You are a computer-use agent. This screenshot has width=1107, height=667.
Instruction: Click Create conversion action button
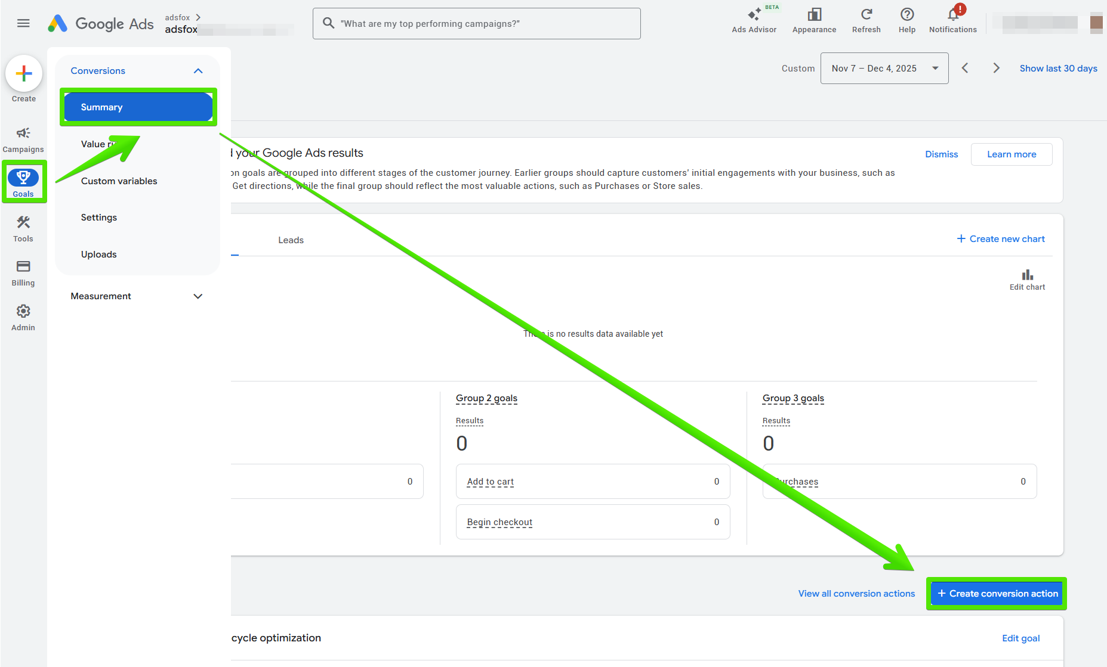997,594
